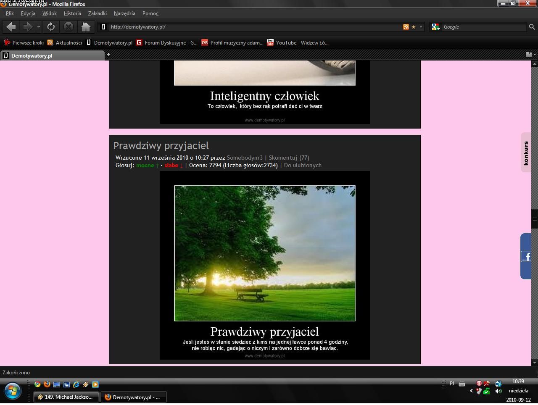
Task: Open the Demotywatory.pl bookmark
Action: click(109, 43)
